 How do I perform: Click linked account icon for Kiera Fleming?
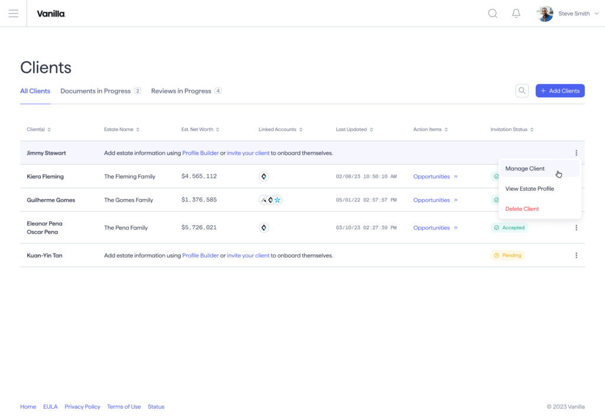[x=264, y=177]
